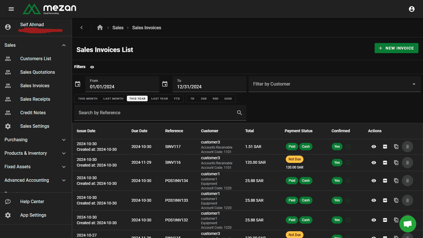View invoice SINV117 with eye icon
Screen dimensions: 423x238
374,147
